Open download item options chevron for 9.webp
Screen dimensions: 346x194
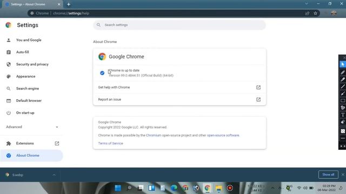coord(54,175)
